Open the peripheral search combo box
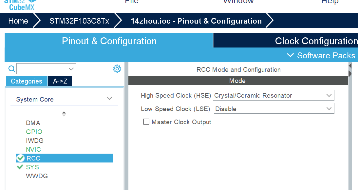 [46, 69]
